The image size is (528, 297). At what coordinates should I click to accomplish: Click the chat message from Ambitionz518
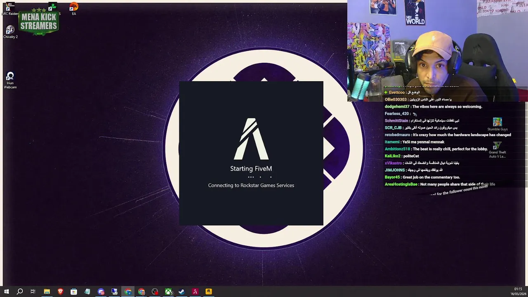[436, 149]
